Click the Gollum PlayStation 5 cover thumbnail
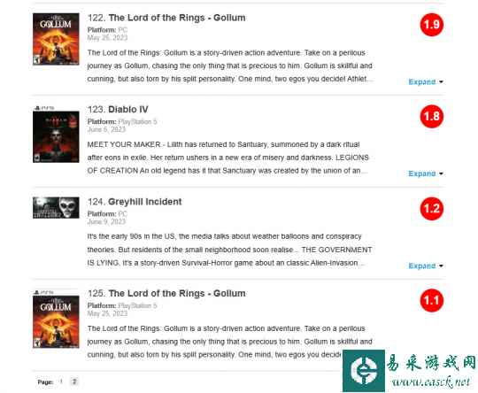The height and width of the screenshot is (393, 478). pyautogui.click(x=56, y=321)
